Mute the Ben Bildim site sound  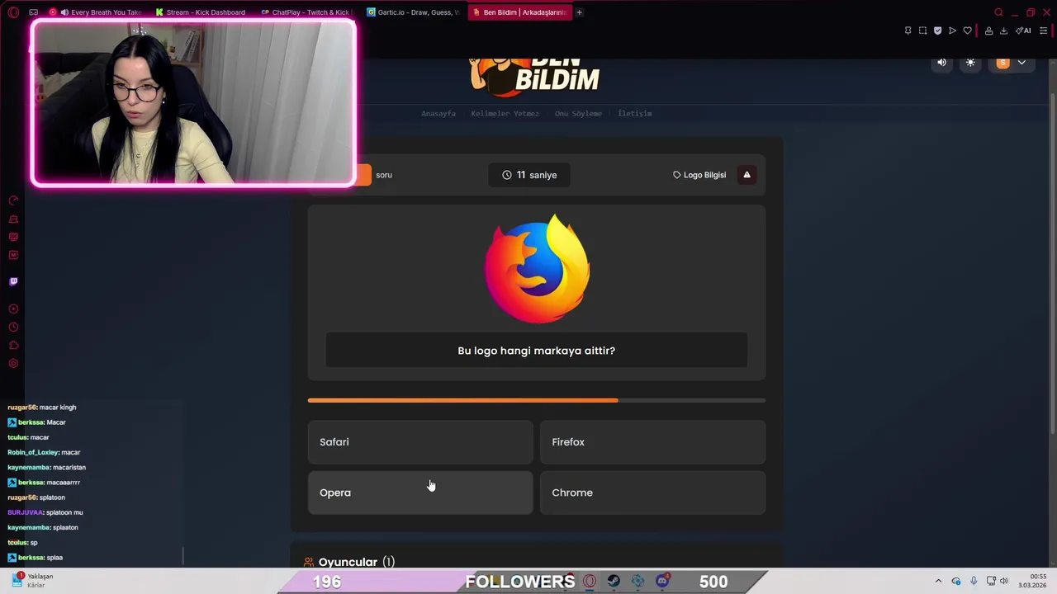pos(941,63)
